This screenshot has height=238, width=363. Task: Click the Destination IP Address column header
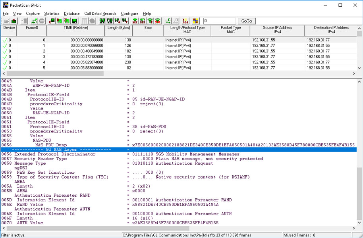tap(331, 31)
